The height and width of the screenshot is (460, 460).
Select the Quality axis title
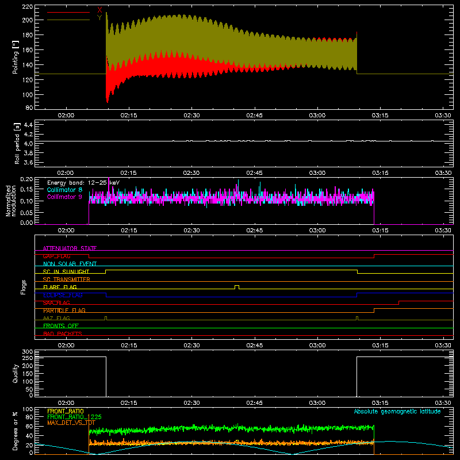coord(16,373)
